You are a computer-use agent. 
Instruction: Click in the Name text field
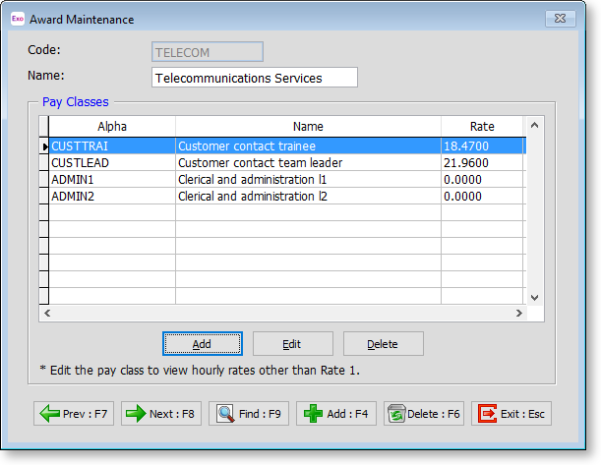(x=255, y=78)
